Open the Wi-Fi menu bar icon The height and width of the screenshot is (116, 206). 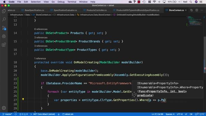154,2
